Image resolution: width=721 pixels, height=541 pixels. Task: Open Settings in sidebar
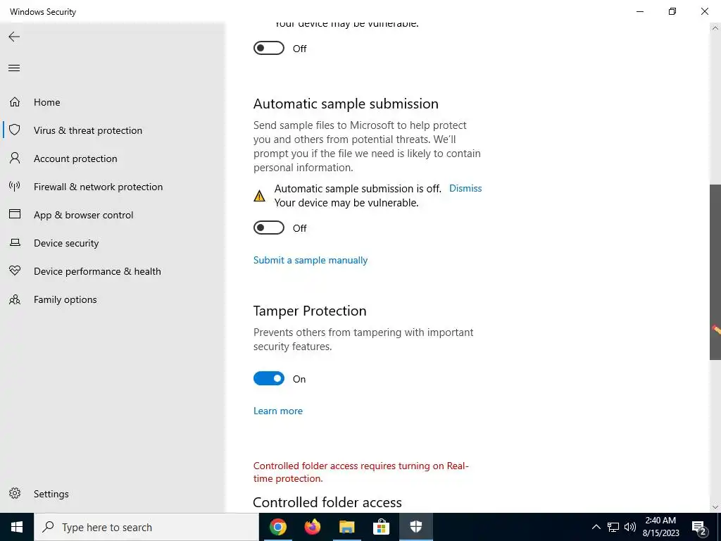click(51, 494)
